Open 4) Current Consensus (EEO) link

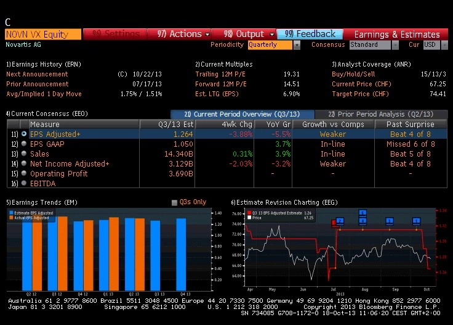[47, 113]
